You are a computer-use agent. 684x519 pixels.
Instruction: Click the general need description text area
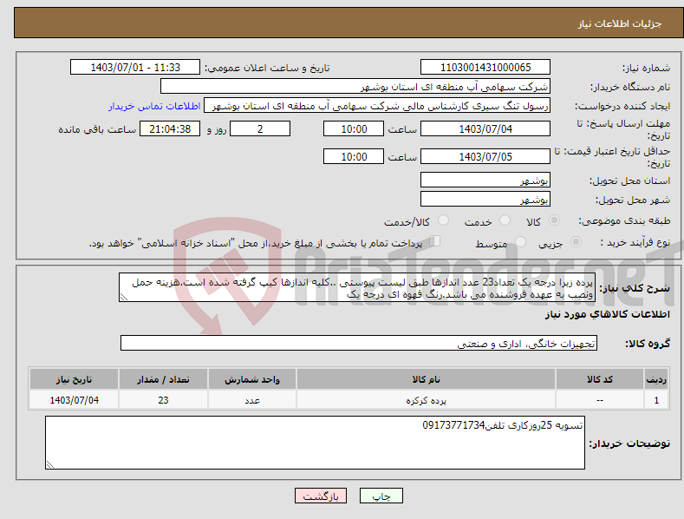pyautogui.click(x=357, y=287)
